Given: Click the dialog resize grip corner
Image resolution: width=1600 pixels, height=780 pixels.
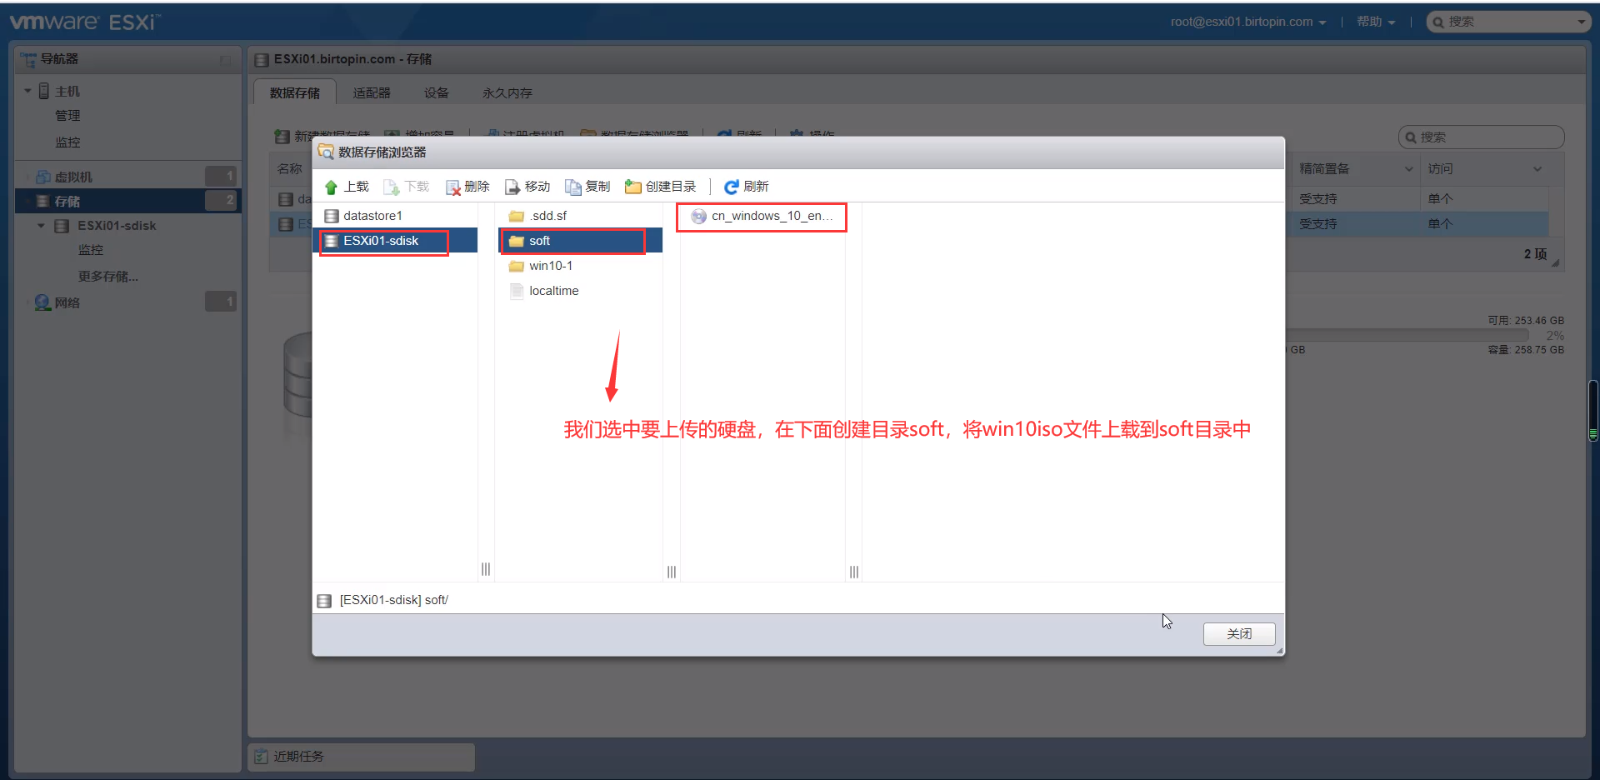Looking at the screenshot, I should [1280, 651].
